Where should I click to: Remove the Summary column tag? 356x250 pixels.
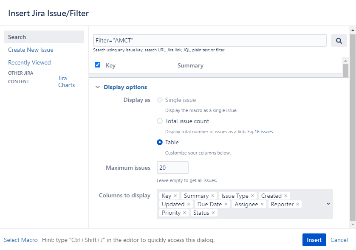click(213, 196)
